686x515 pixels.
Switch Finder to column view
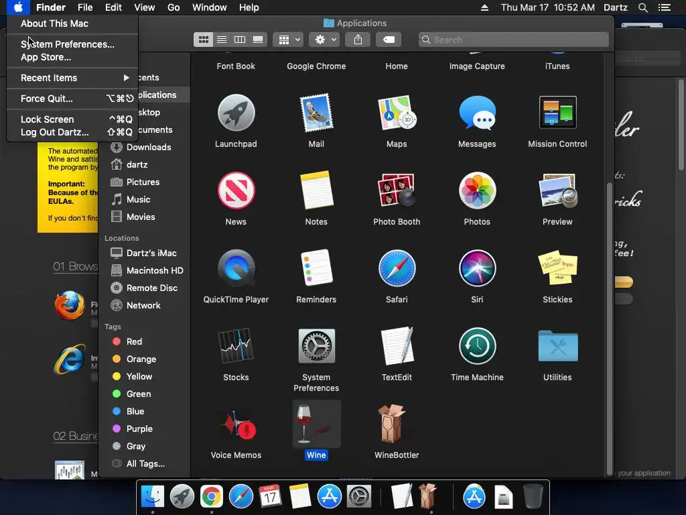coord(239,40)
